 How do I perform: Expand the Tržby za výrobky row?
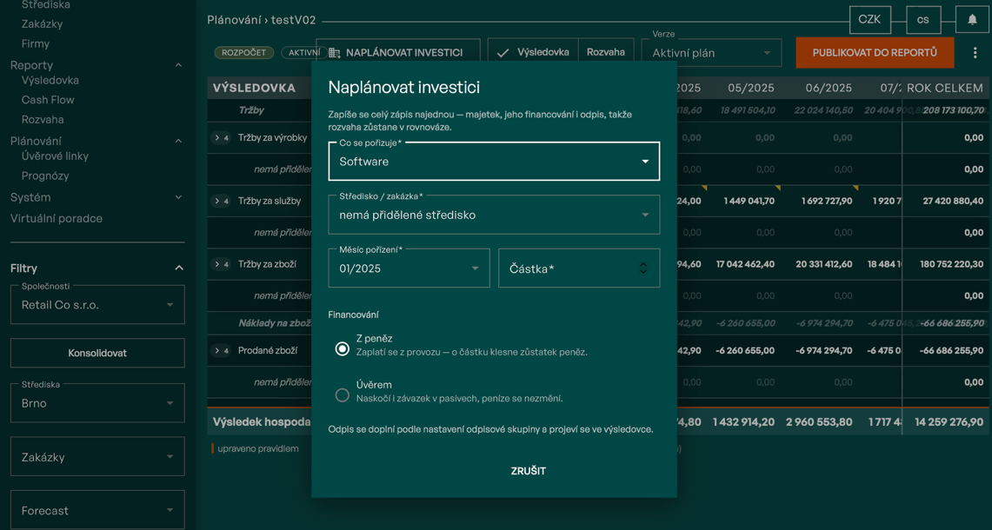(x=221, y=138)
